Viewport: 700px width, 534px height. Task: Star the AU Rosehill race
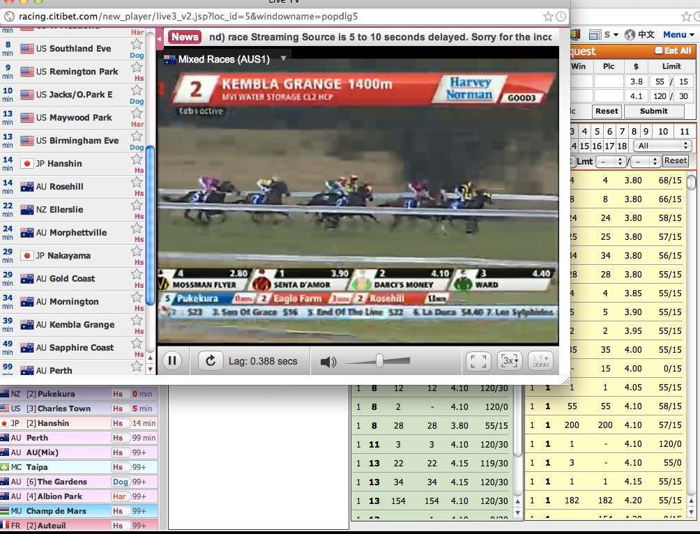coord(137,182)
